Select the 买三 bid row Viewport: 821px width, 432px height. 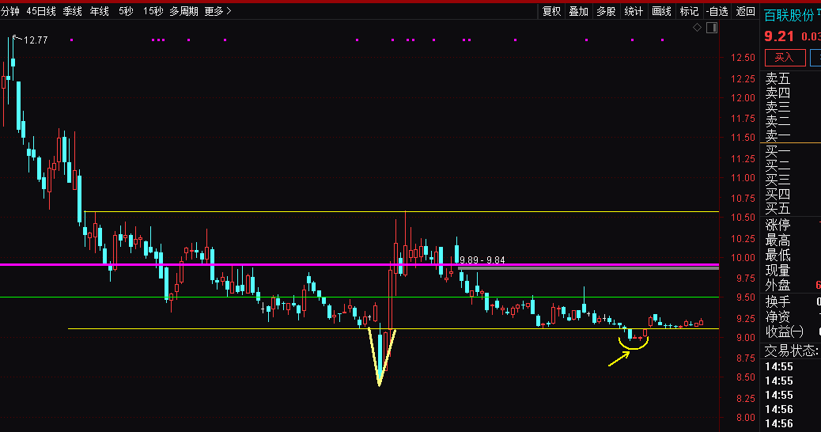pyautogui.click(x=777, y=180)
